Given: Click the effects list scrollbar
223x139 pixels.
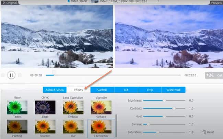Looking at the screenshot, I should tap(116, 125).
